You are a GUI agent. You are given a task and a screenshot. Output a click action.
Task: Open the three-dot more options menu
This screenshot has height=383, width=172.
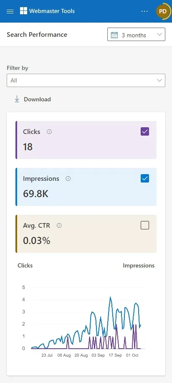point(144,11)
